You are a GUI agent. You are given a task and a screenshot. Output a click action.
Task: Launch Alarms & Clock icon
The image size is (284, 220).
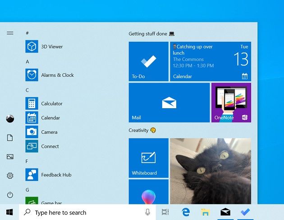(32, 75)
